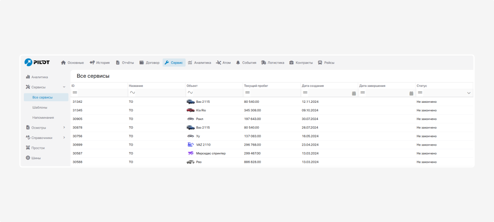
Task: Open filter operator icon in Название column
Action: point(133,93)
